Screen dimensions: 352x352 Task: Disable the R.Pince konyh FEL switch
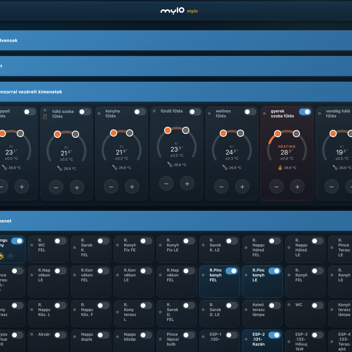[x=231, y=271]
